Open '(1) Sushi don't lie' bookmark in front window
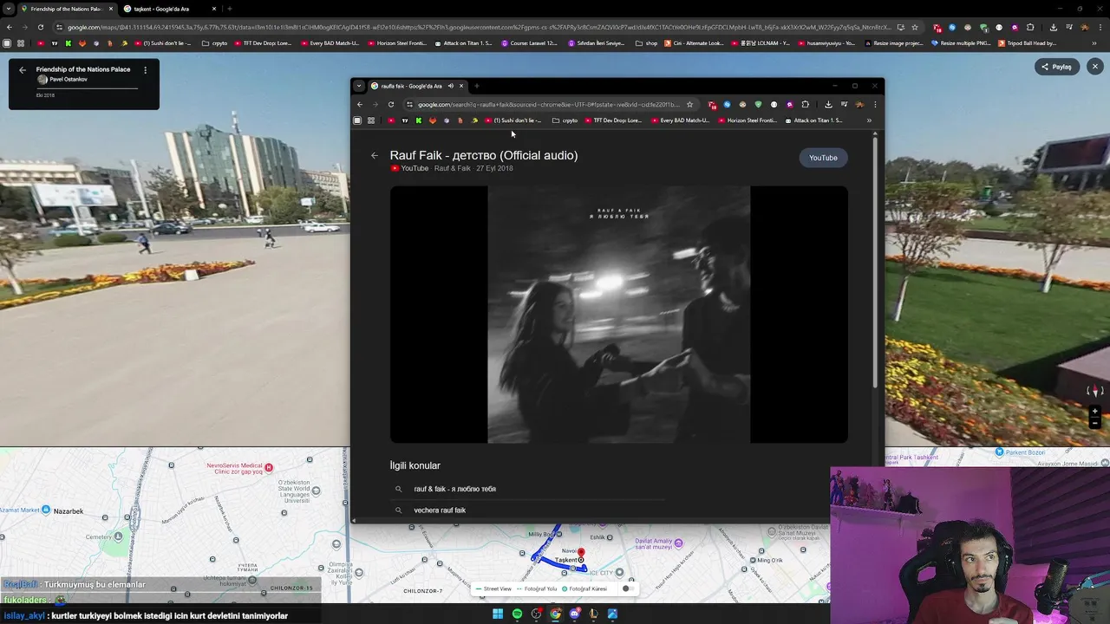The height and width of the screenshot is (624, 1110). 513,120
